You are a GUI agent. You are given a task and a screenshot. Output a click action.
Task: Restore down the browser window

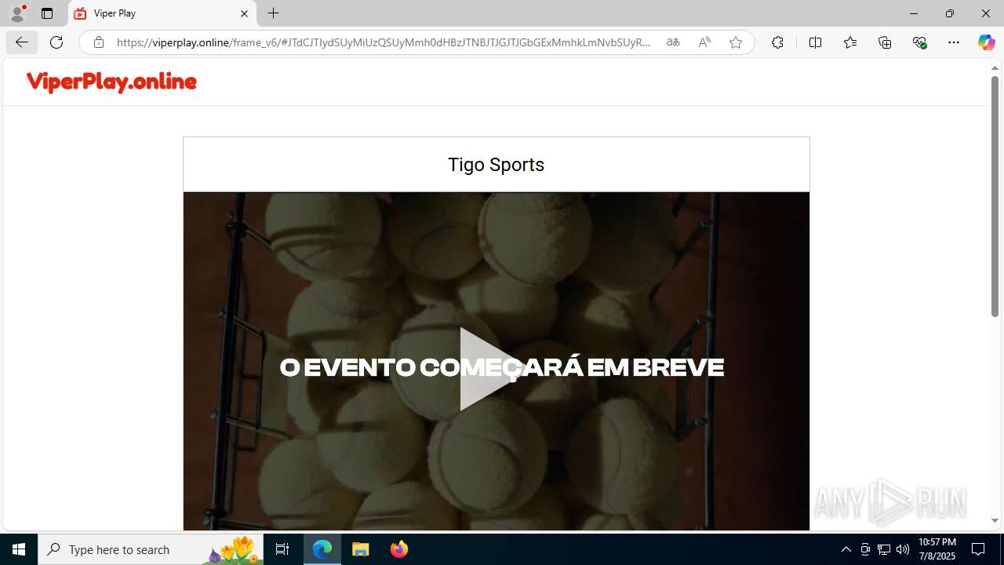point(950,13)
